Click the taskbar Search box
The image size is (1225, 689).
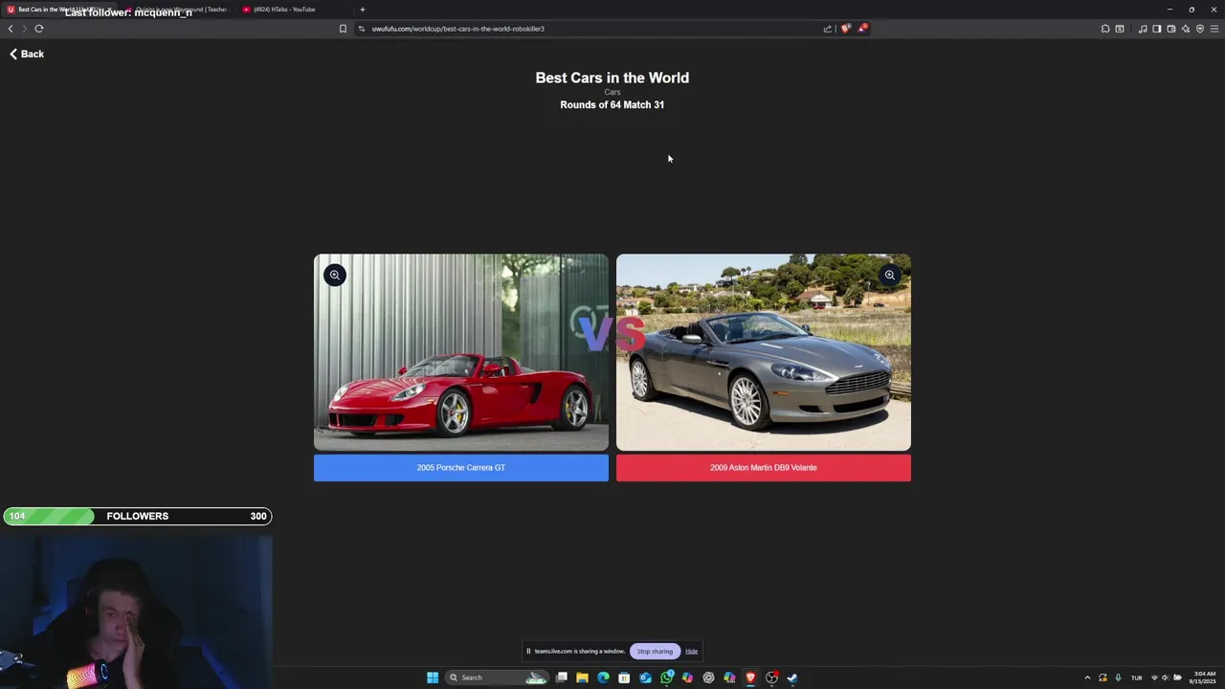pos(498,678)
